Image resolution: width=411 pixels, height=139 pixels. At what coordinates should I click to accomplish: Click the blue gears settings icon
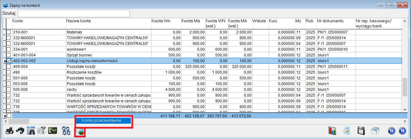point(66,131)
